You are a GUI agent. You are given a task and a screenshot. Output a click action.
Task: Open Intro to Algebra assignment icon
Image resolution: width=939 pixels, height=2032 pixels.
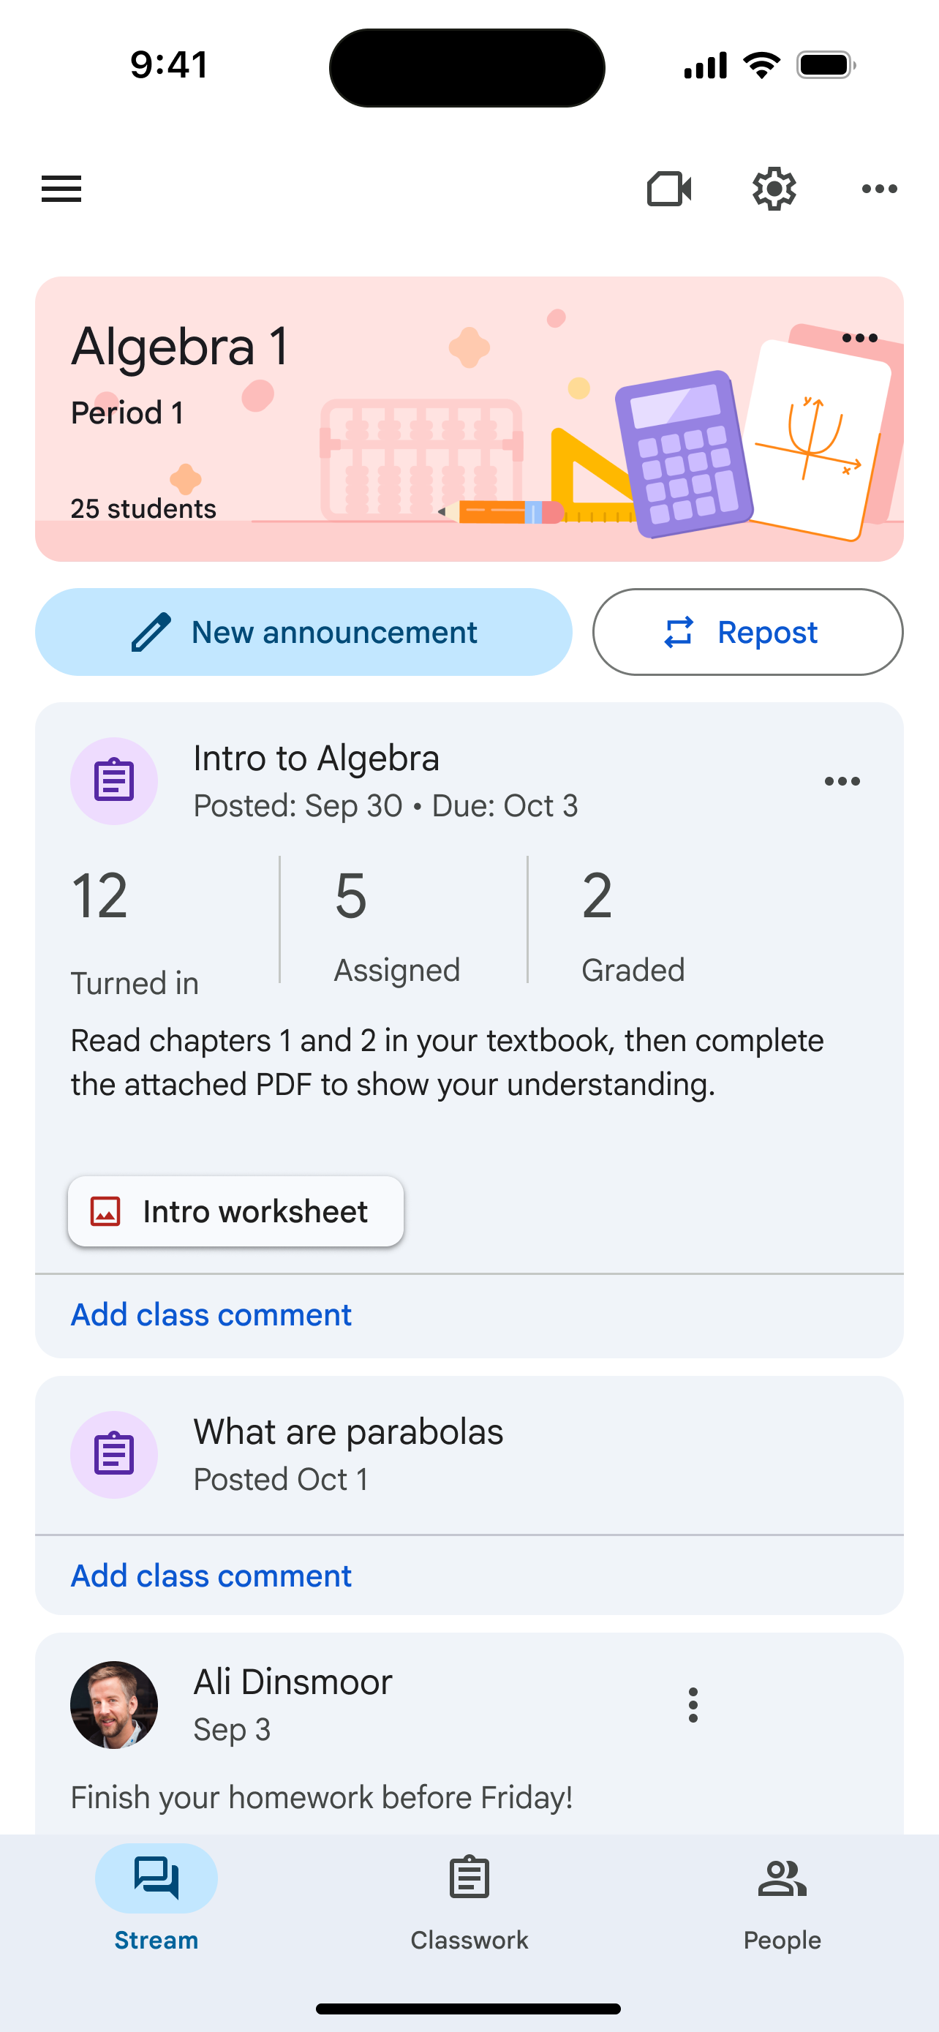(x=114, y=781)
